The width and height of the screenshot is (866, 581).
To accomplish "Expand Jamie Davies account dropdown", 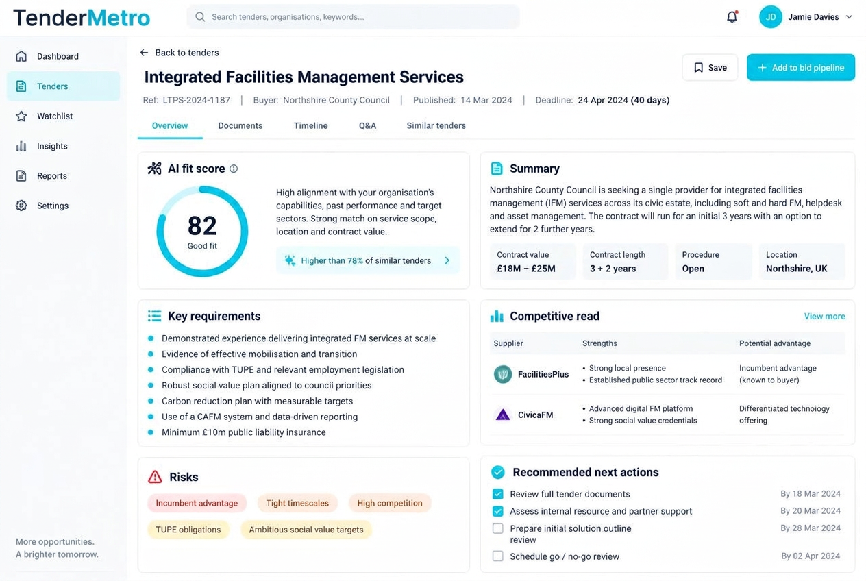I will 849,17.
